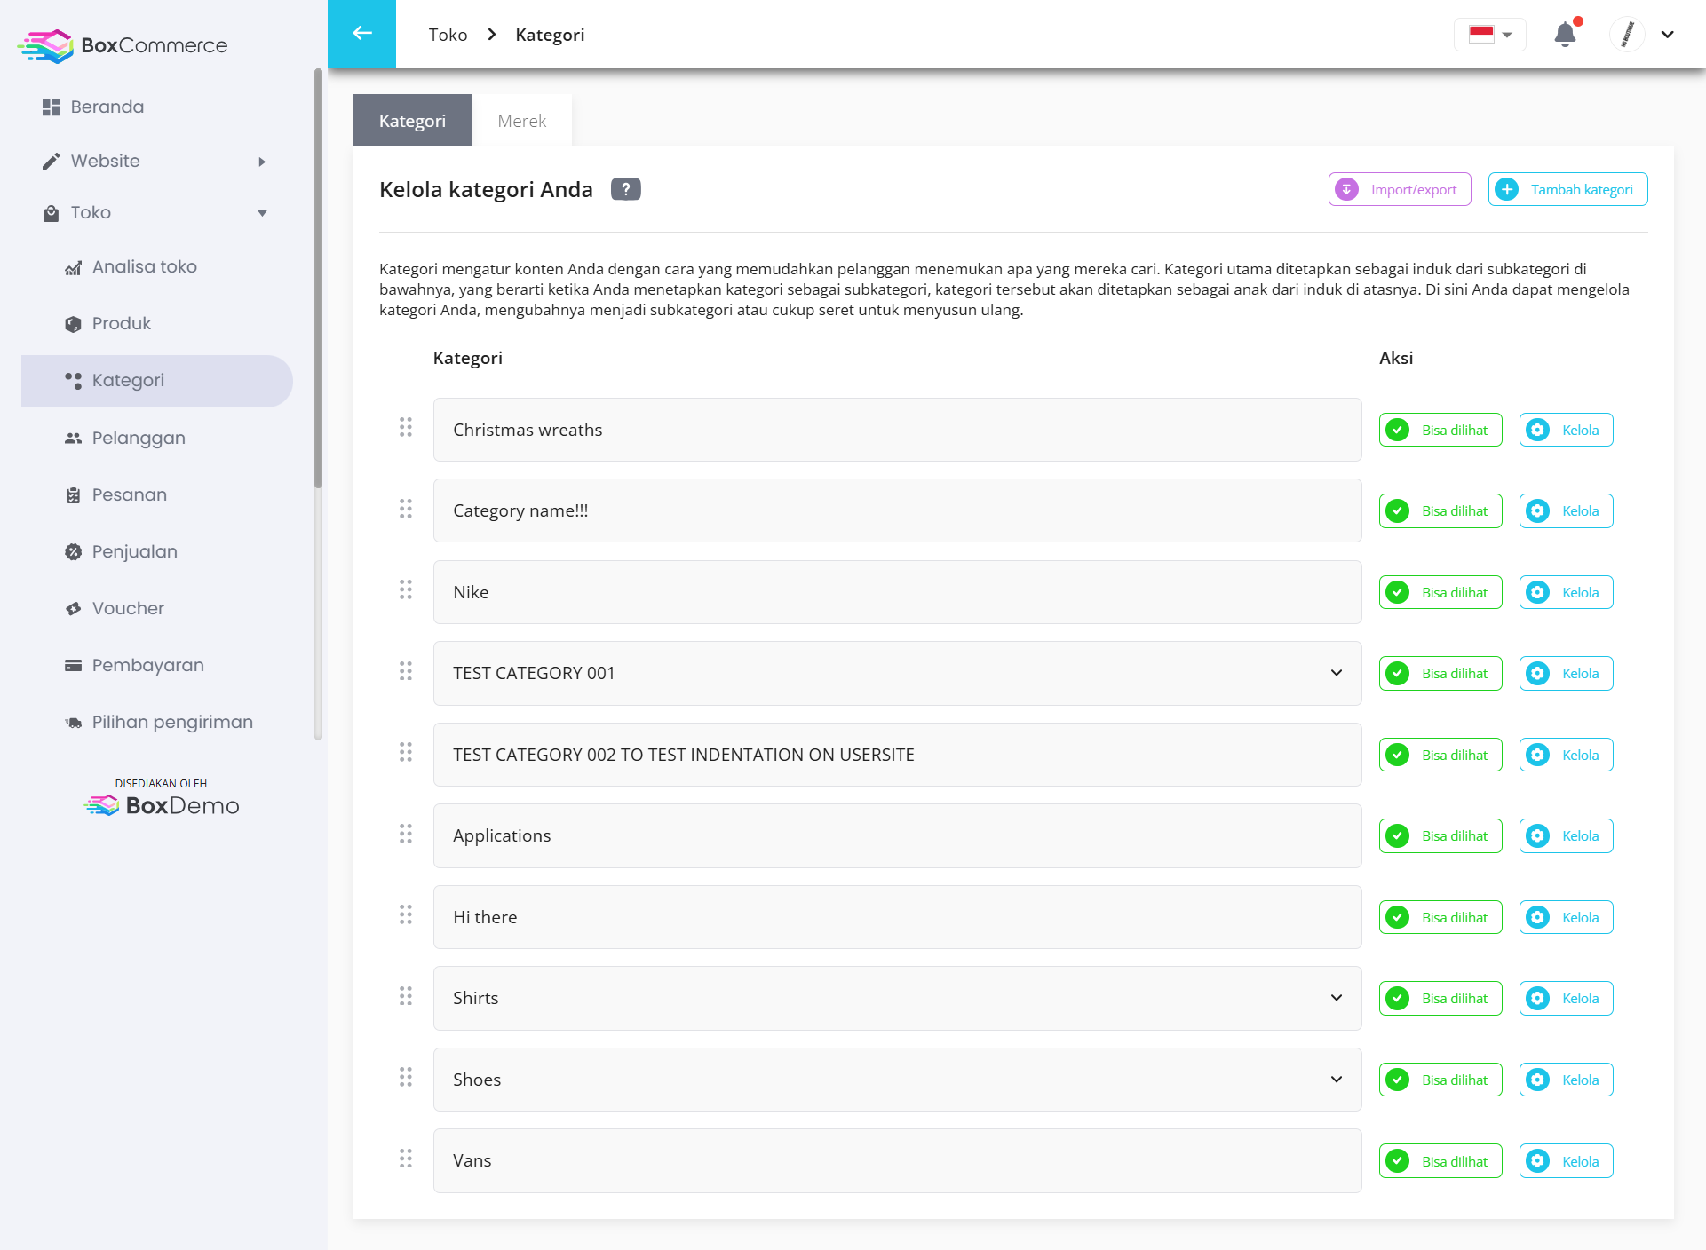This screenshot has width=1706, height=1250.
Task: Toggle visibility of Christmas wreaths category
Action: [x=1440, y=430]
